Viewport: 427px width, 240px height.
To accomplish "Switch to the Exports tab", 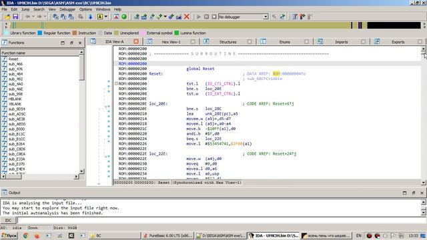I will (x=398, y=42).
